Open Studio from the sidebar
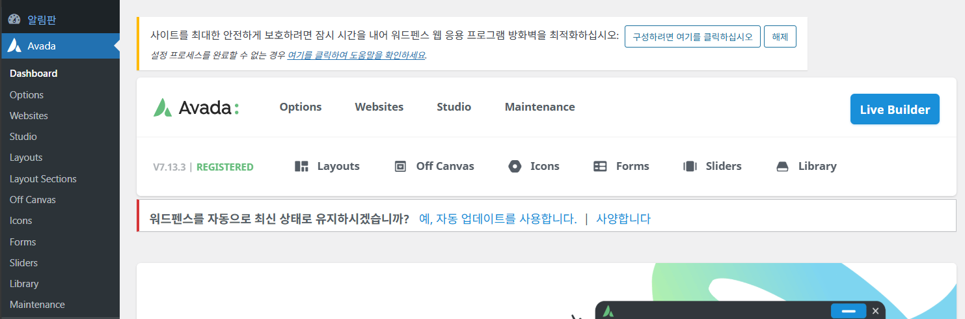The image size is (965, 319). (x=23, y=137)
